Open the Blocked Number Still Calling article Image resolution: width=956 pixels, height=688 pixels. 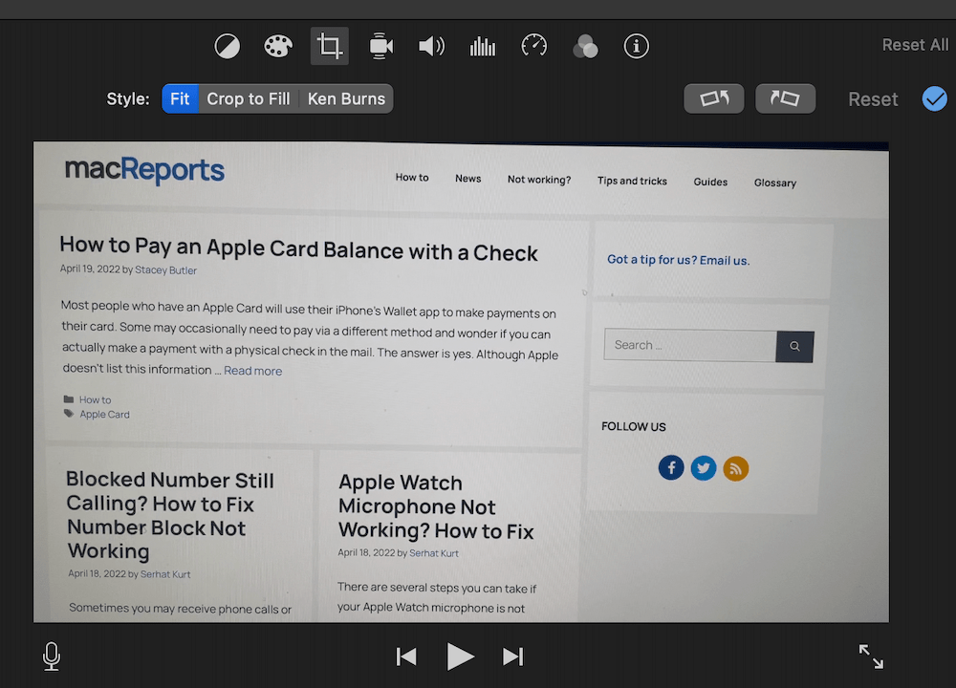[170, 515]
